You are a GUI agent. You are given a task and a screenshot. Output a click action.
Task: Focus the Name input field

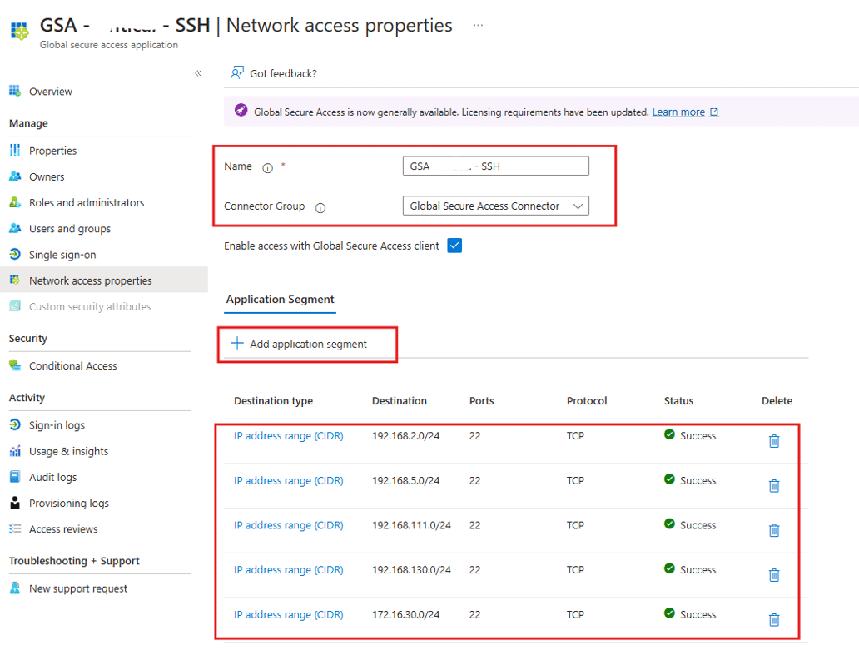[x=496, y=166]
